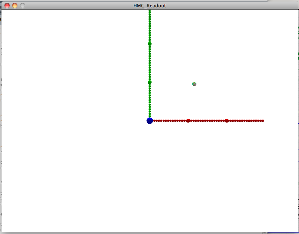Click the topmost visible green axis dot
The height and width of the screenshot is (234, 299).
[150, 11]
